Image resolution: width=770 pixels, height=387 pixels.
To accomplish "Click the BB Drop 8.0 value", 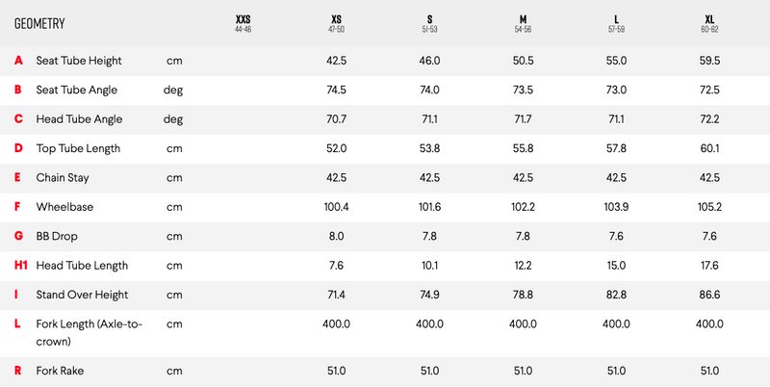I will (336, 236).
